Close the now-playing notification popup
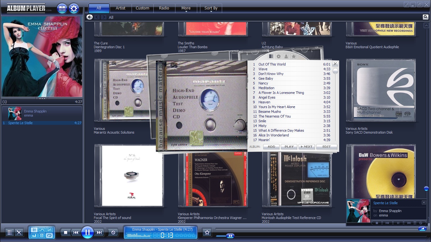Image resolution: width=431 pixels, height=242 pixels. (424, 203)
